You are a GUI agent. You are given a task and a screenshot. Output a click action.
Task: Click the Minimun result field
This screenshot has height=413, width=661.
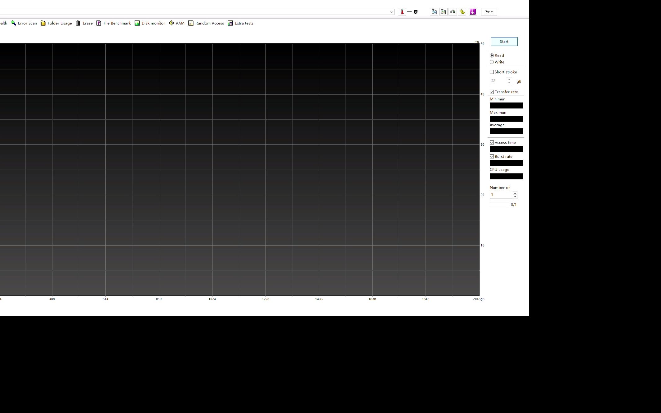(x=506, y=106)
